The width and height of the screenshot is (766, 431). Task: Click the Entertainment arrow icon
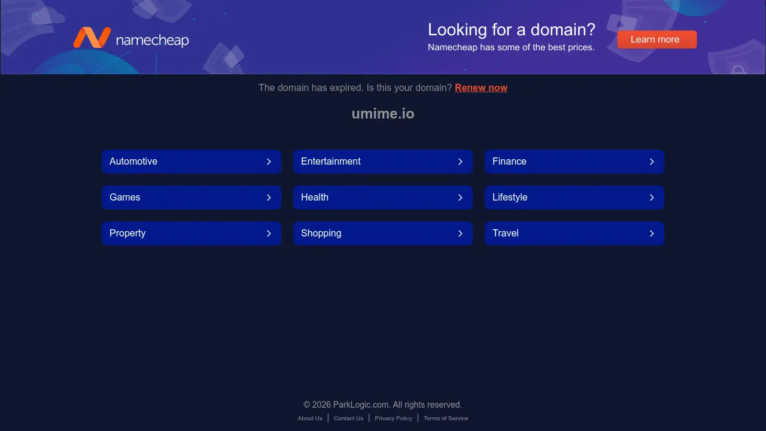[460, 162]
